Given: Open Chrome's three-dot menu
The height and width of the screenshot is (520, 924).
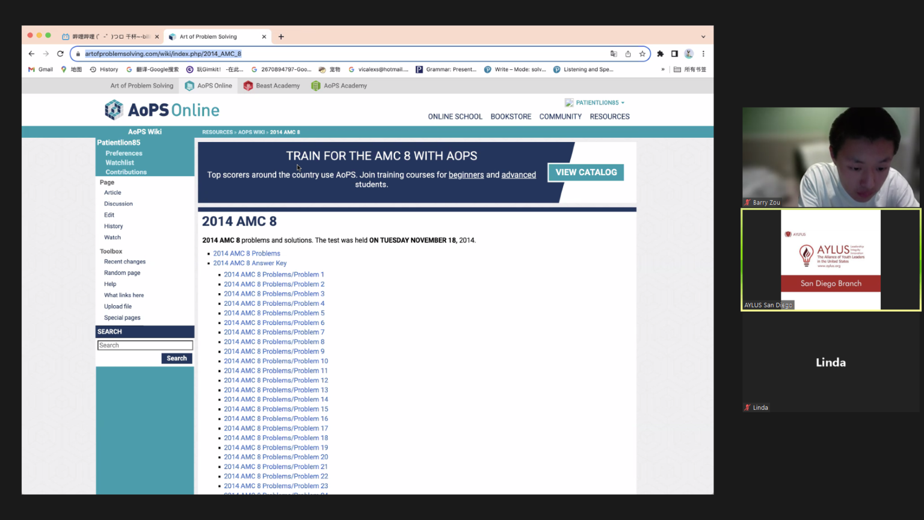Looking at the screenshot, I should (x=703, y=54).
